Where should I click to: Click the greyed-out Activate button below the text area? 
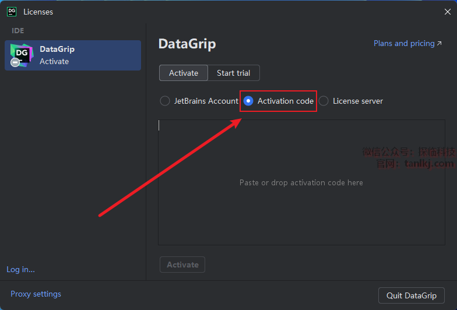[x=182, y=265]
